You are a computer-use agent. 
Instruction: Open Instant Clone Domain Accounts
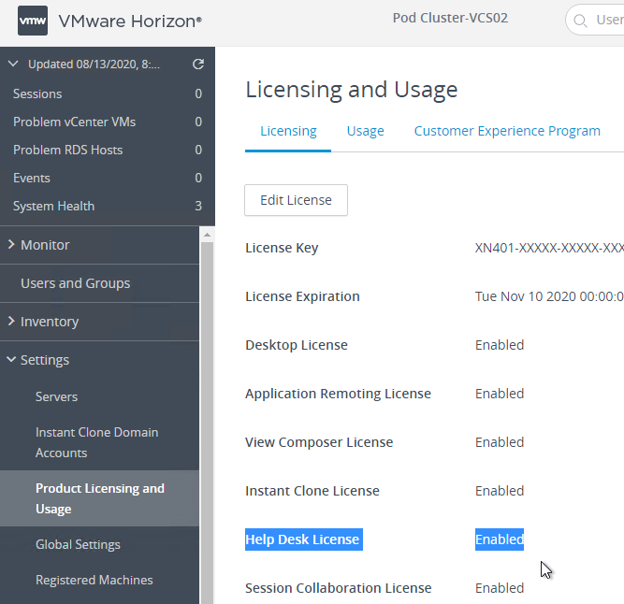(99, 442)
